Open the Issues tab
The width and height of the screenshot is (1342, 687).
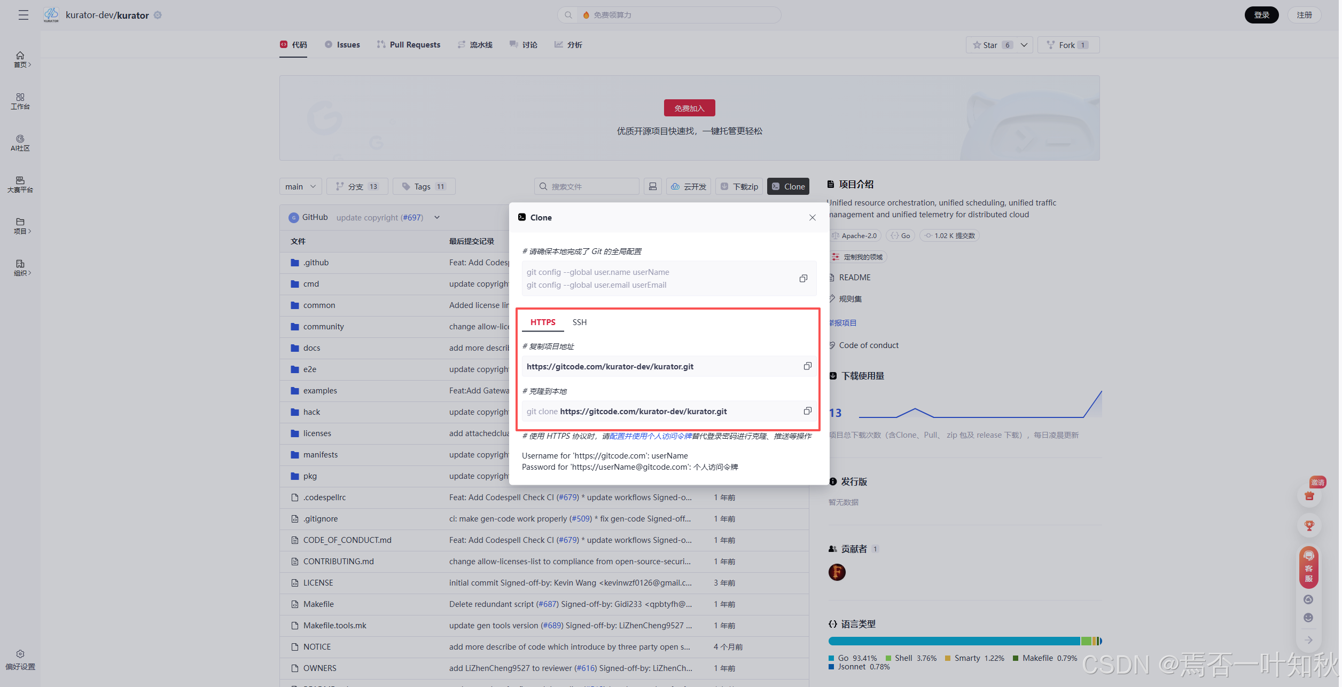click(342, 45)
